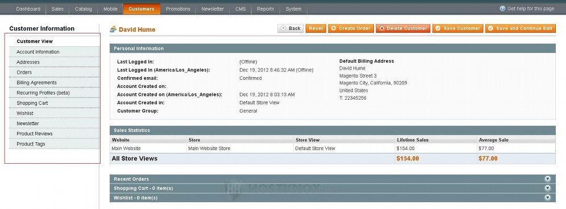
Task: Click the Shopping Cart - 0 item(s) header
Action: click(332, 188)
